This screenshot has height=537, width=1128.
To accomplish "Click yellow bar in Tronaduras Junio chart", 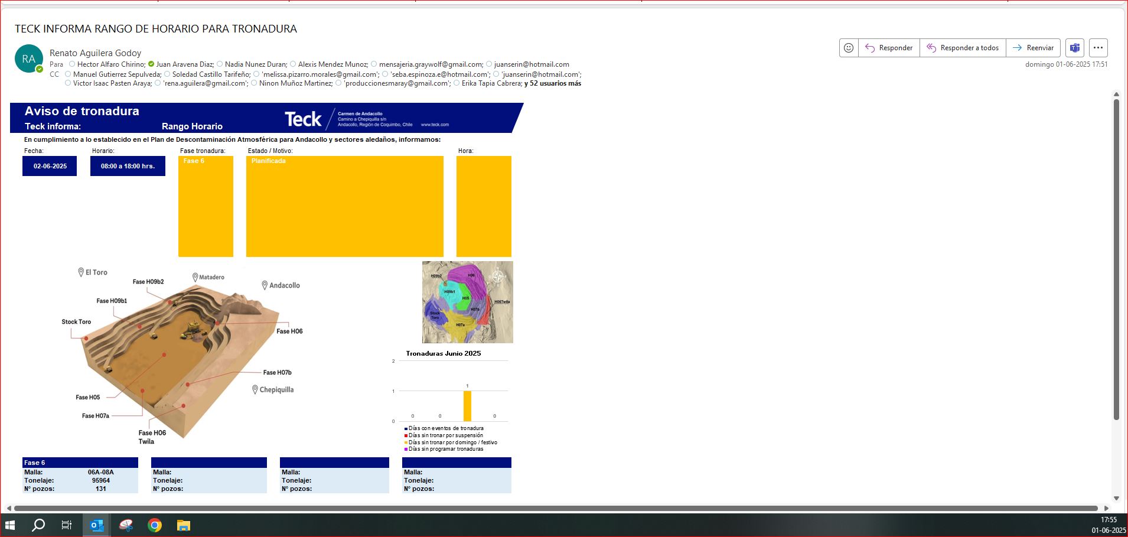I will (467, 406).
